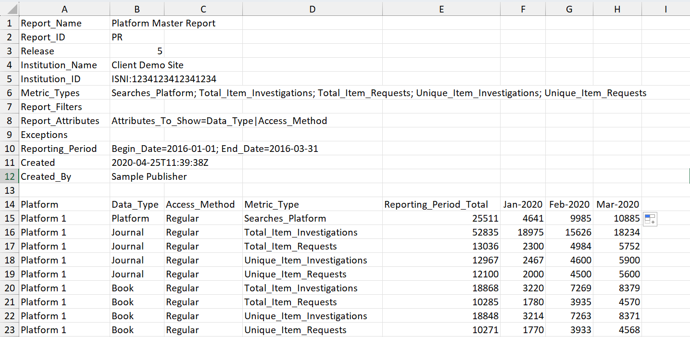
Task: Click the Reporting_Period_Total heading cell
Action: [x=441, y=204]
